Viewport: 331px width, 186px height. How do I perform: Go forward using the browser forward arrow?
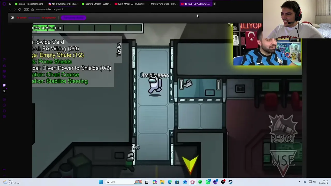[15, 10]
